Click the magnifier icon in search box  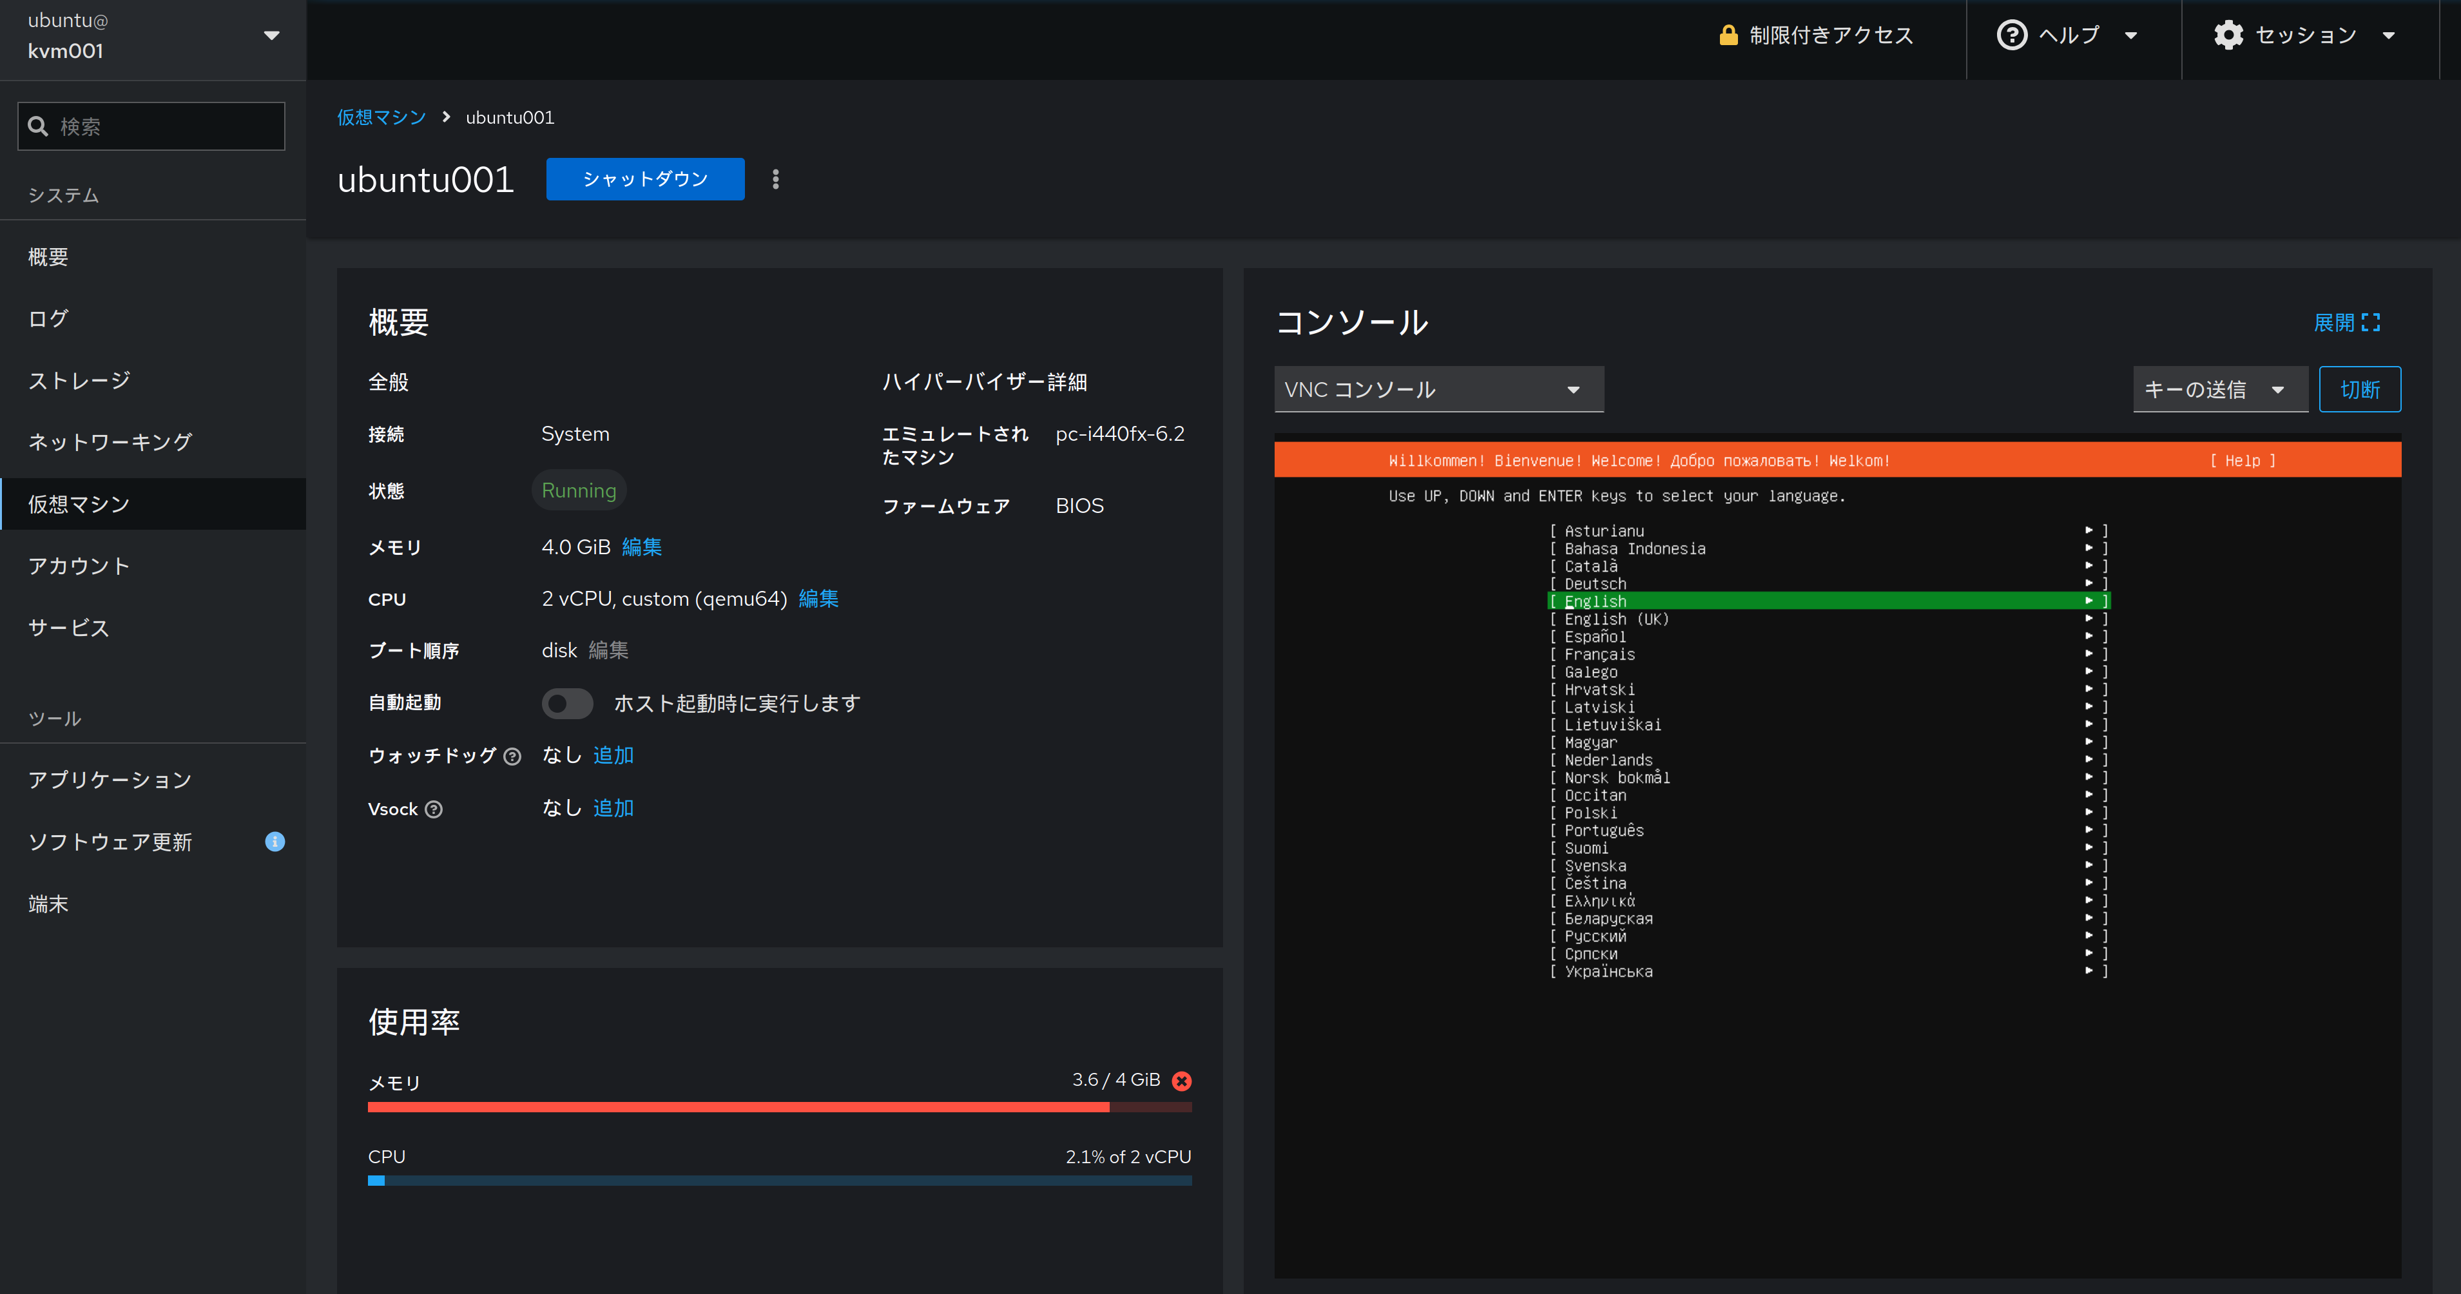click(x=38, y=126)
